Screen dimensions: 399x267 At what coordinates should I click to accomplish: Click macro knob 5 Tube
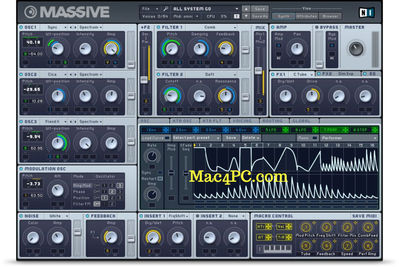pos(306,246)
